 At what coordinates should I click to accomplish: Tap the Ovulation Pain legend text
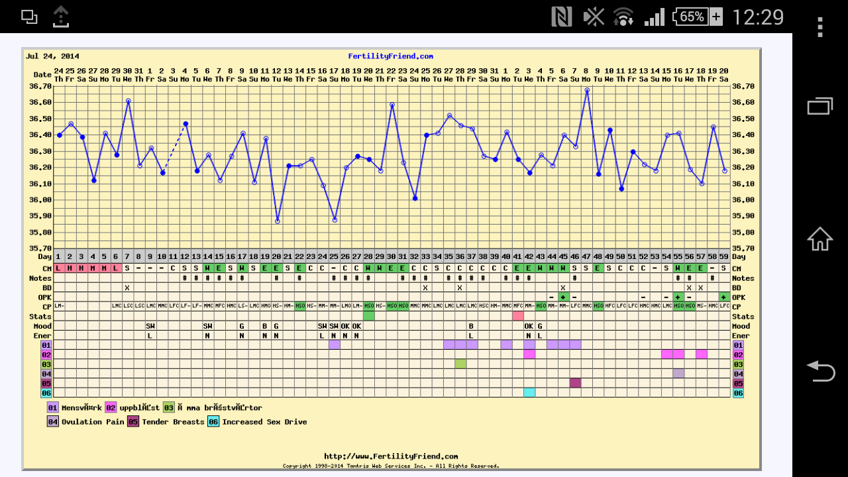point(93,421)
